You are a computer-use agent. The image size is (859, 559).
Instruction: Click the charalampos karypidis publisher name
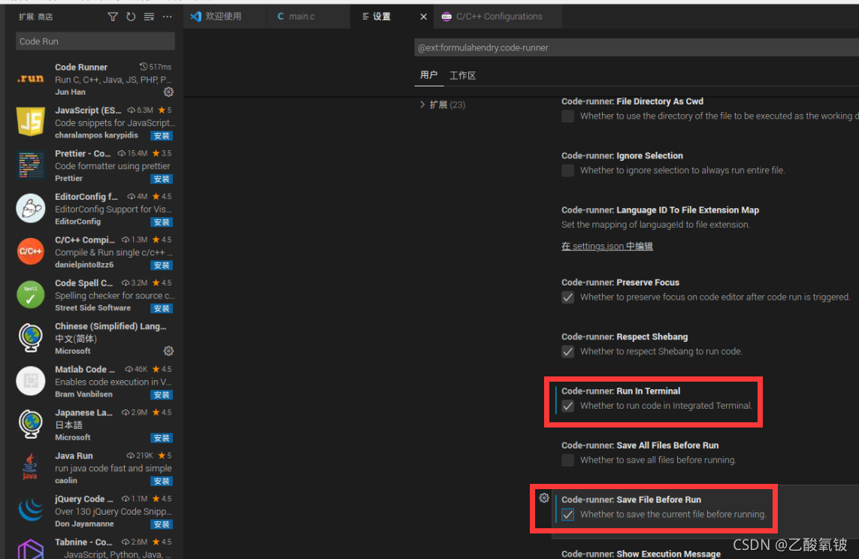[96, 135]
